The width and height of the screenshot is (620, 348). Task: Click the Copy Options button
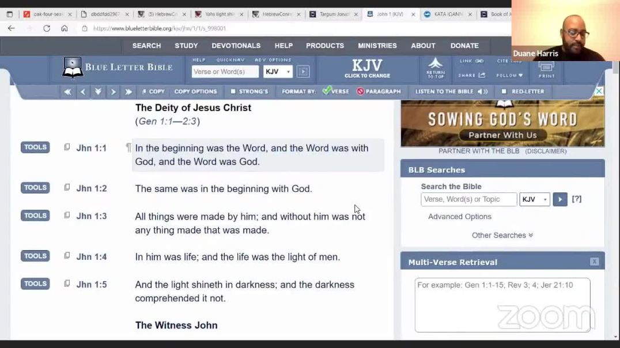[195, 92]
